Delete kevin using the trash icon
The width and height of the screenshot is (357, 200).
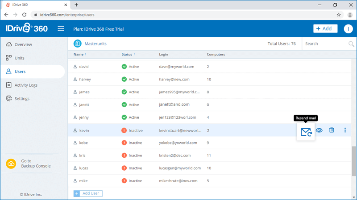click(x=332, y=130)
